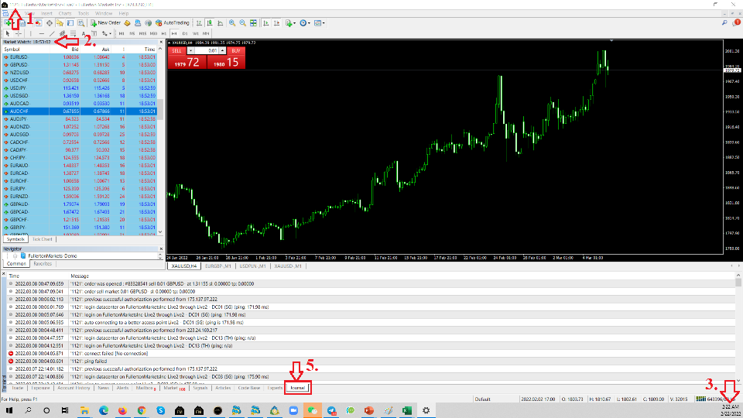Open the USDPLN M1 chart tab
The height and width of the screenshot is (418, 743).
[252, 266]
